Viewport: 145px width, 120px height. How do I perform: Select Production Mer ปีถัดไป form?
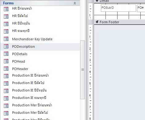click(x=30, y=113)
